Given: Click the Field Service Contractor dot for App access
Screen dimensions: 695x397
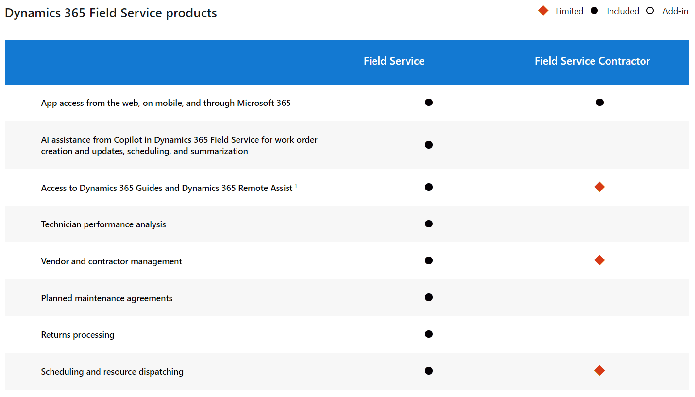Looking at the screenshot, I should (600, 102).
